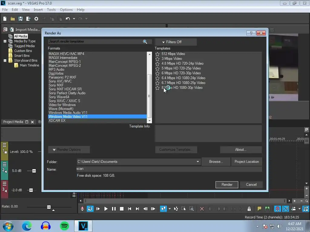Click the Render button
This screenshot has width=310, height=232.
(x=227, y=185)
